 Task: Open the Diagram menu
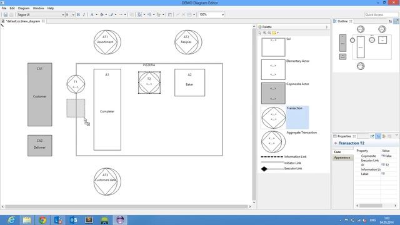pos(24,8)
